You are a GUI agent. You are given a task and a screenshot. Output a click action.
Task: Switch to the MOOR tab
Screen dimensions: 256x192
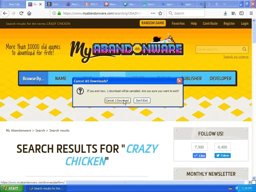click(92, 4)
